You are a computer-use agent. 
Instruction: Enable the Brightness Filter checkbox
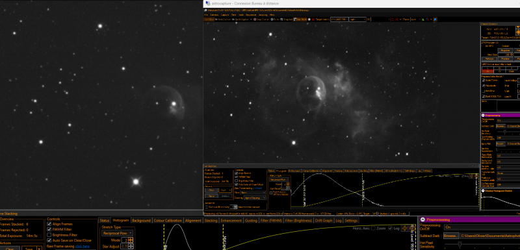(49, 235)
